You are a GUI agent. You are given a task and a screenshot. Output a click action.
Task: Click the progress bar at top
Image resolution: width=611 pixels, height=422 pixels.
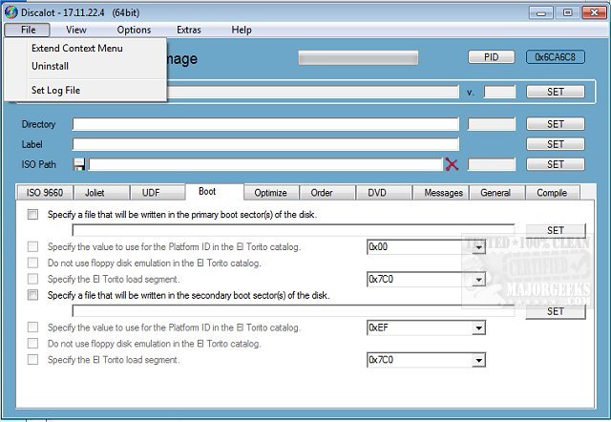tap(358, 58)
